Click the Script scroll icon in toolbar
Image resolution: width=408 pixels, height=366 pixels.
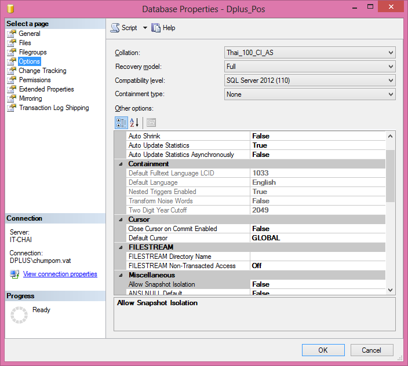pos(115,28)
